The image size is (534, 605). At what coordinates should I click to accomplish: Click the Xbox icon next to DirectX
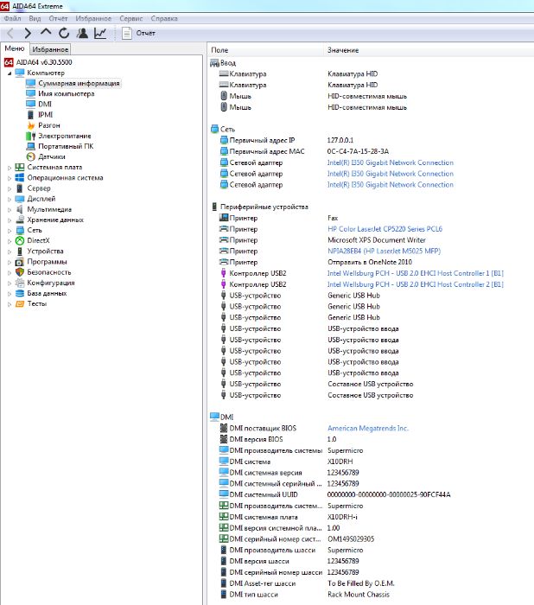point(20,240)
